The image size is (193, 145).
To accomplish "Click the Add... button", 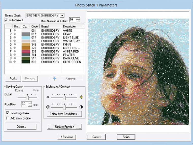I will tap(13, 78).
